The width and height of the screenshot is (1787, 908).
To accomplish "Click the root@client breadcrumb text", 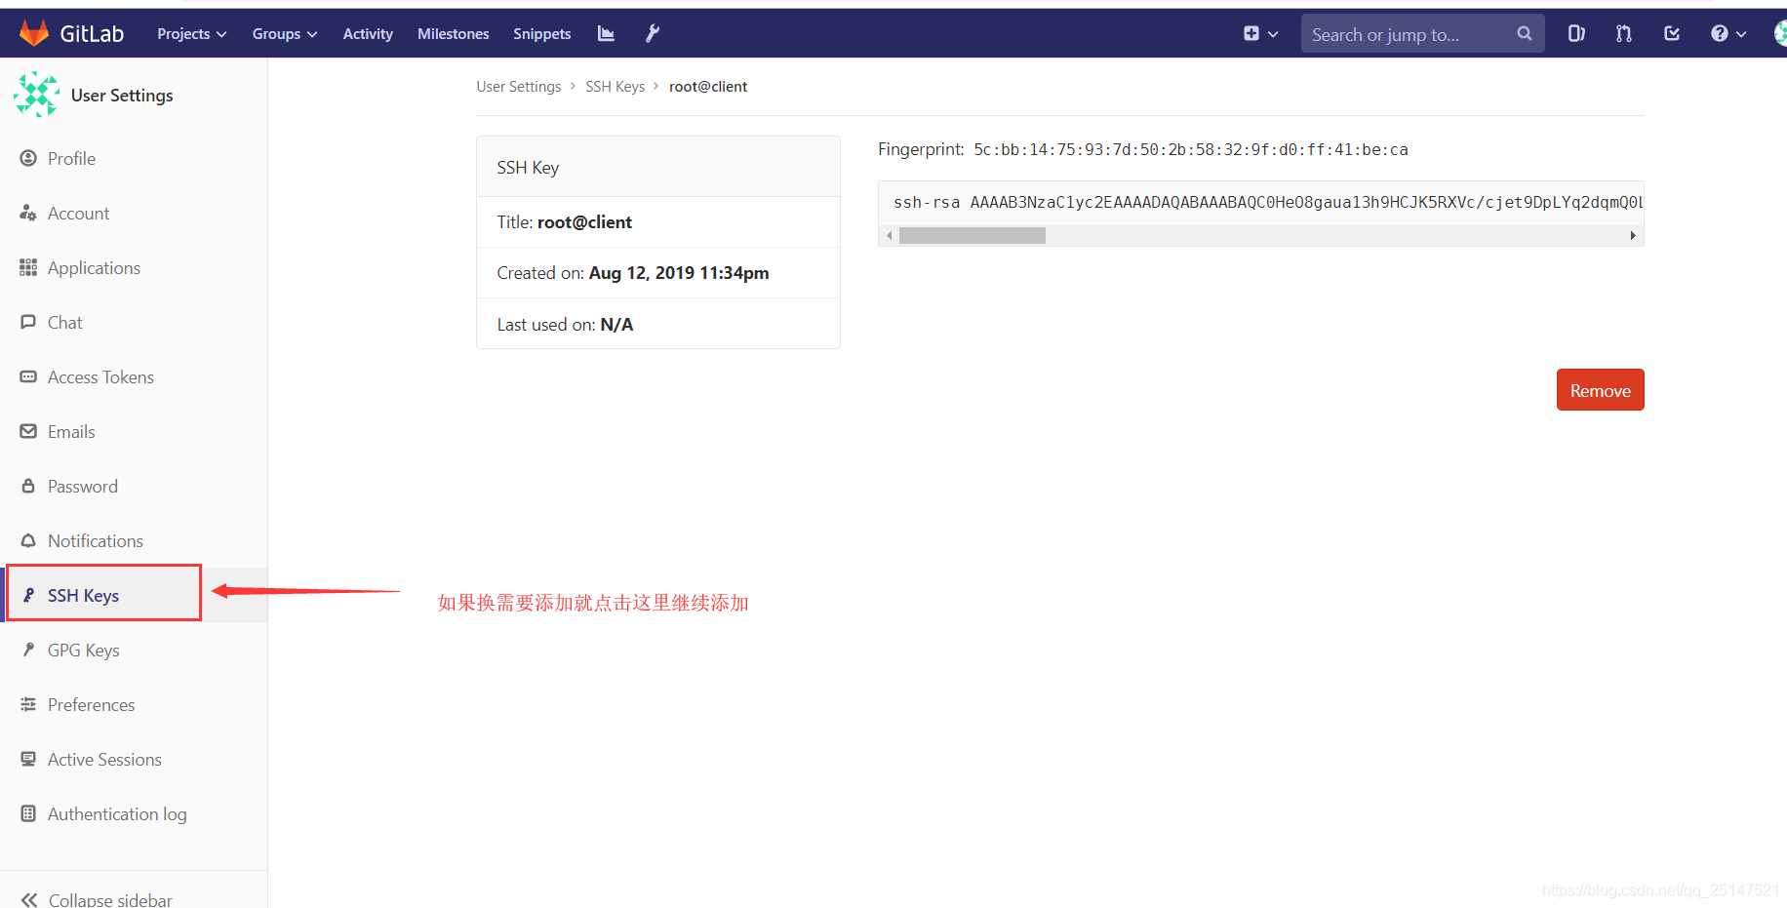I will pyautogui.click(x=708, y=87).
